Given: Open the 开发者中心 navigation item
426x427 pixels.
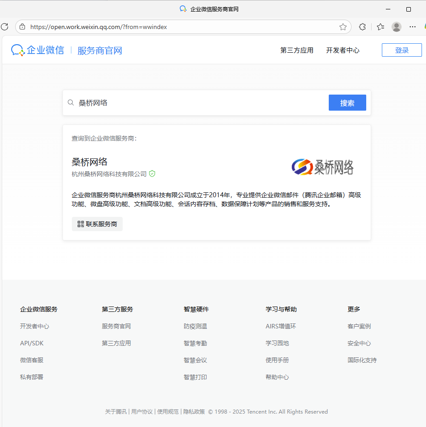Looking at the screenshot, I should click(343, 50).
